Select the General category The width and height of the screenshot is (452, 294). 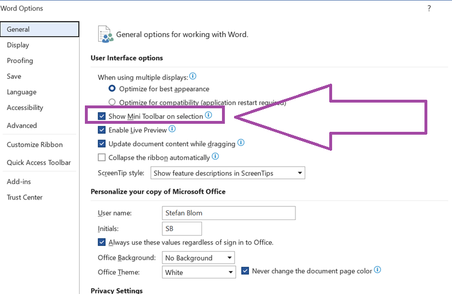[x=40, y=29]
